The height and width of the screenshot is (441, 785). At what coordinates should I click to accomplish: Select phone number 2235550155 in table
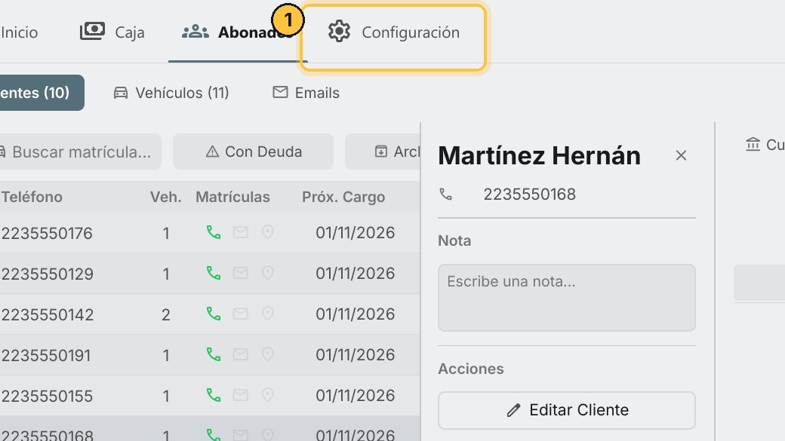(x=47, y=396)
